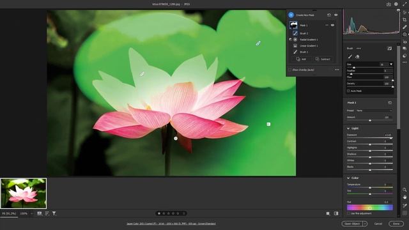Select the Masking tool icon
This screenshot has width=409, height=230.
point(405,34)
